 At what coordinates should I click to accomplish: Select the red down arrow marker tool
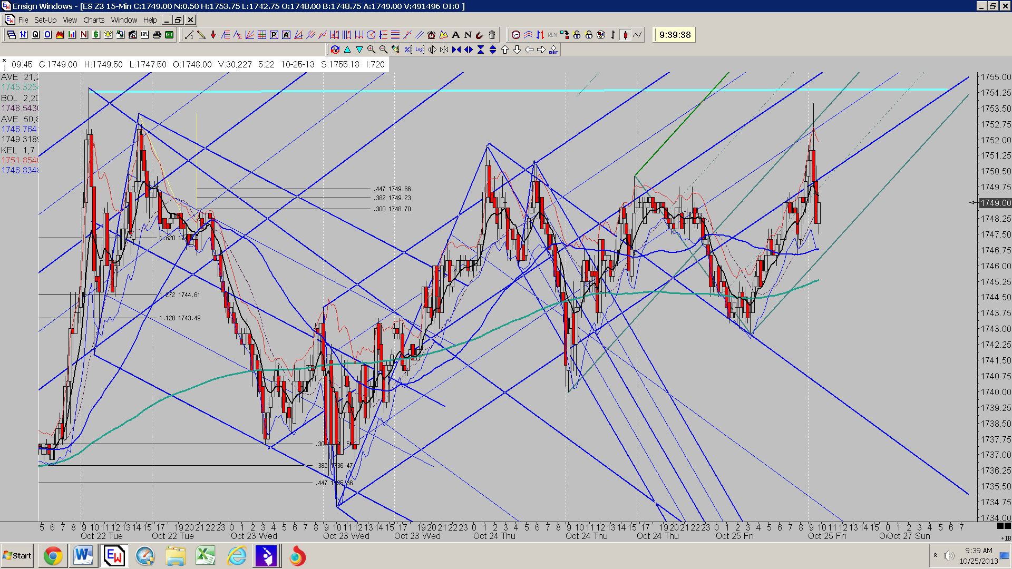point(213,35)
